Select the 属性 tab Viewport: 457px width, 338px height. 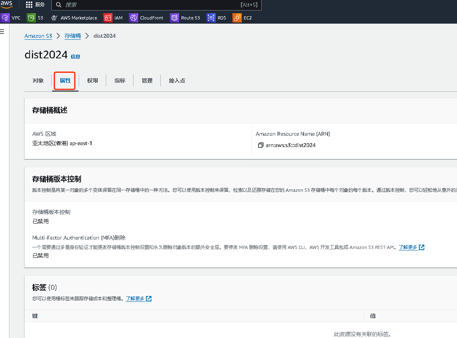click(65, 81)
